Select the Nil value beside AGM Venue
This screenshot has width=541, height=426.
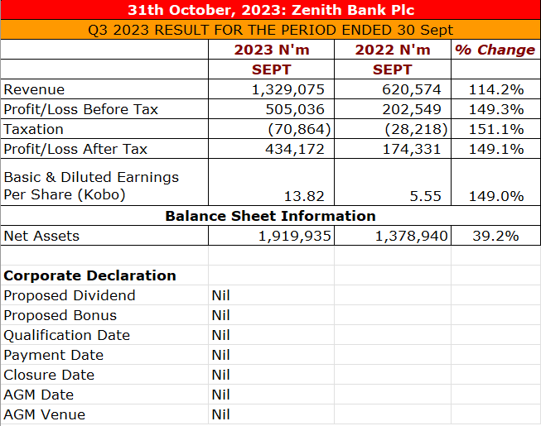pos(220,414)
